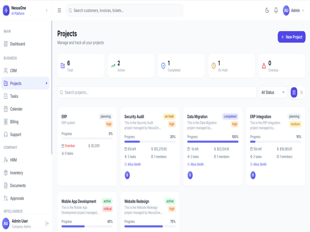310x232 pixels.
Task: Collapse the sidebar with the chevron arrow
Action: (47, 11)
